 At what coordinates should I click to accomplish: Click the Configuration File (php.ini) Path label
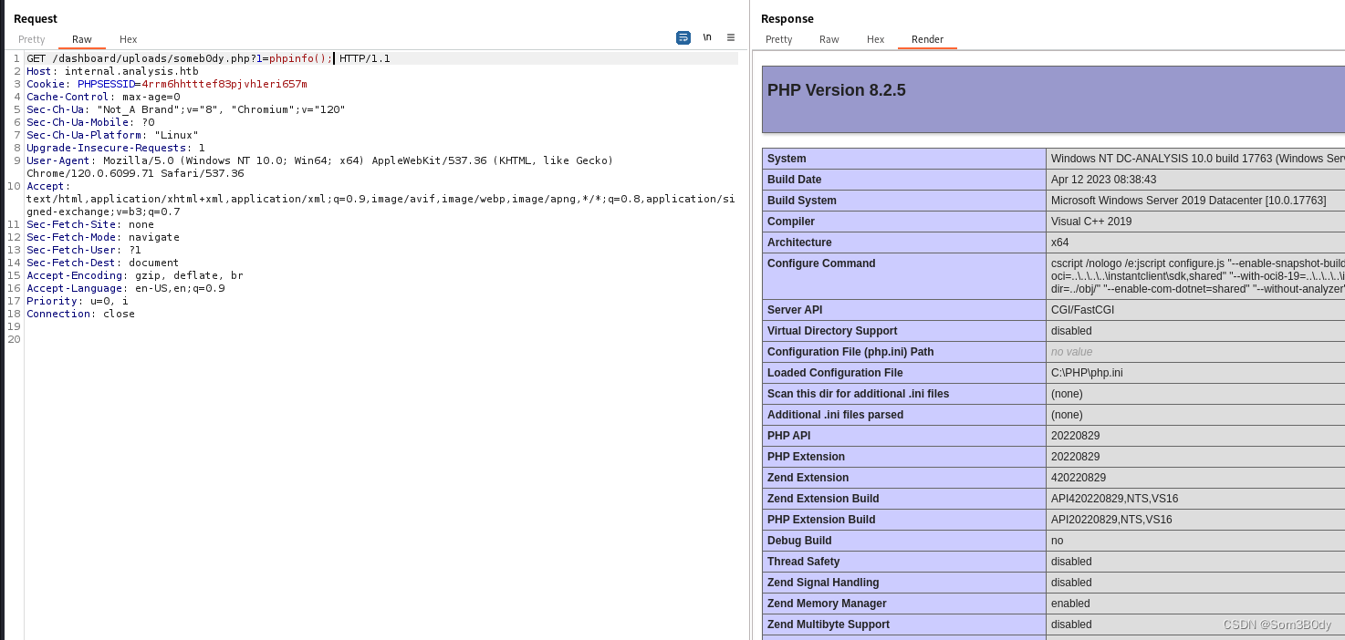(850, 352)
